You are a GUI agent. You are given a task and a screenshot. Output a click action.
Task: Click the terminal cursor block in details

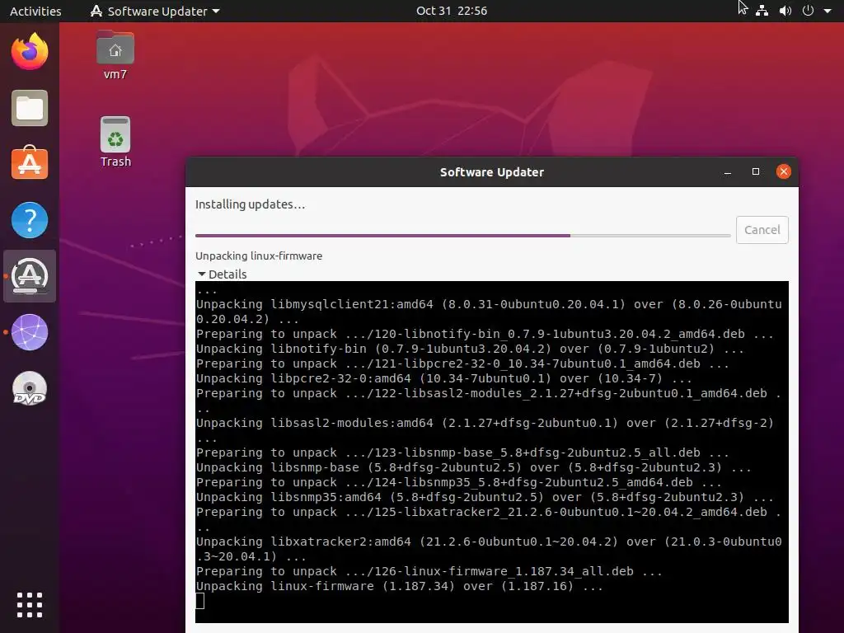(199, 601)
